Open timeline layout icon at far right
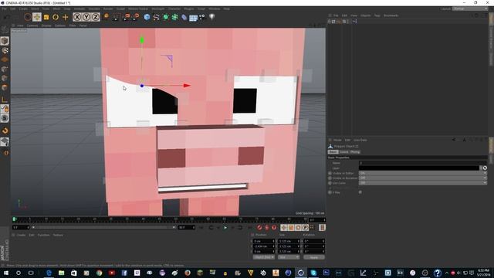 click(x=322, y=227)
